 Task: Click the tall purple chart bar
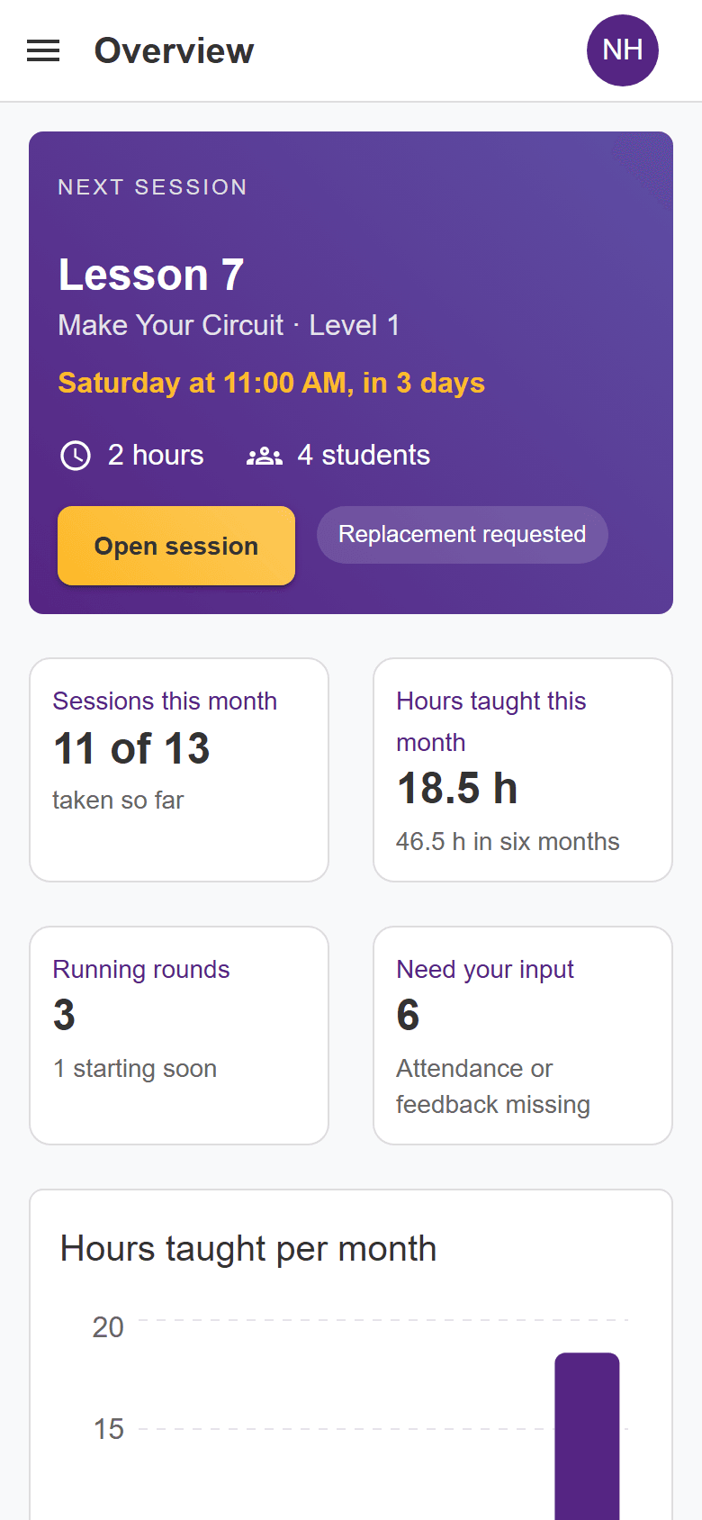click(587, 1436)
